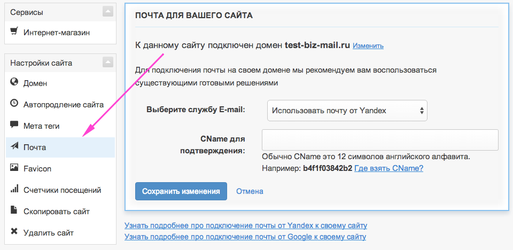Click the clock icon beside Автопродление сайта
This screenshot has height=250, width=513.
click(14, 104)
